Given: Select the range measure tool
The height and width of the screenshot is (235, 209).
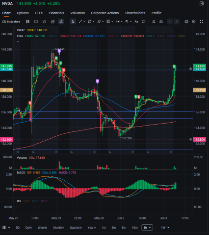Looking at the screenshot, I should (x=117, y=21).
